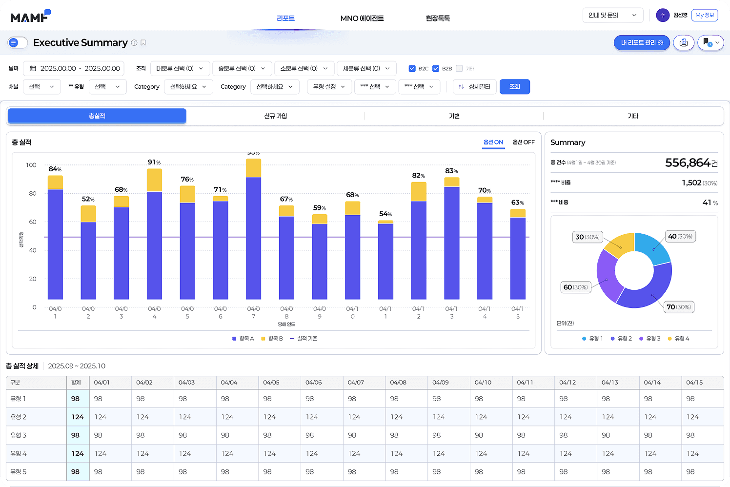This screenshot has width=730, height=487.
Task: Click the user avatar icon
Action: tap(663, 15)
